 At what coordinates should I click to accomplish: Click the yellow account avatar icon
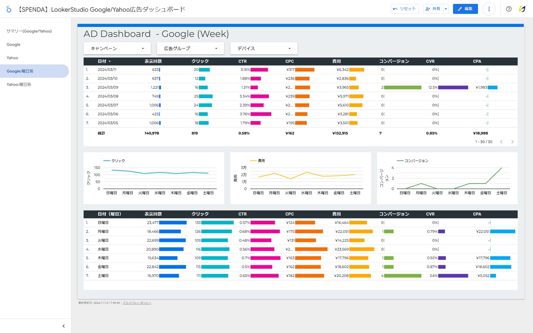(522, 9)
